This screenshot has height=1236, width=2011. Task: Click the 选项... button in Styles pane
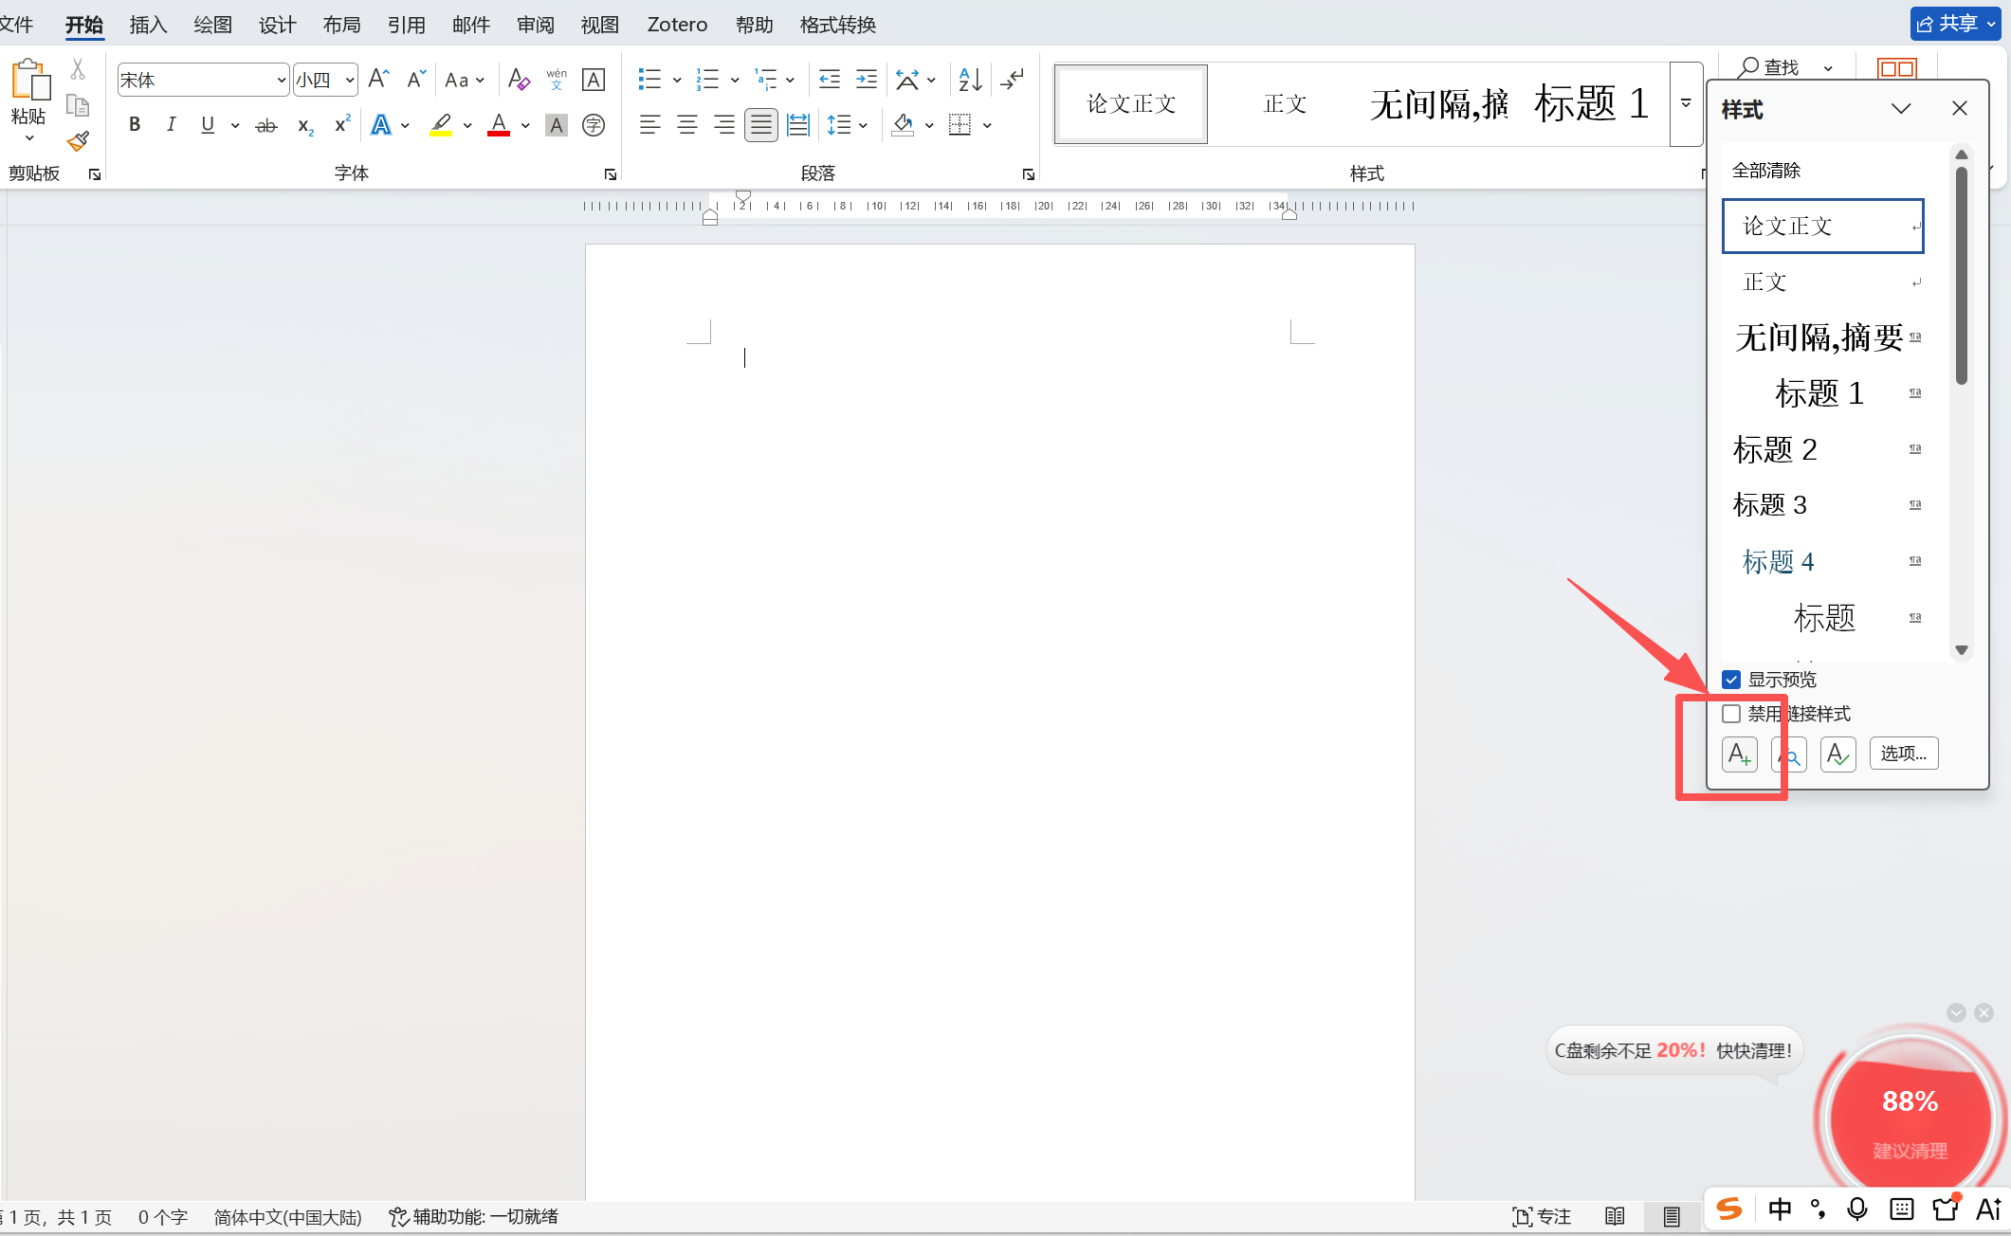[1903, 754]
